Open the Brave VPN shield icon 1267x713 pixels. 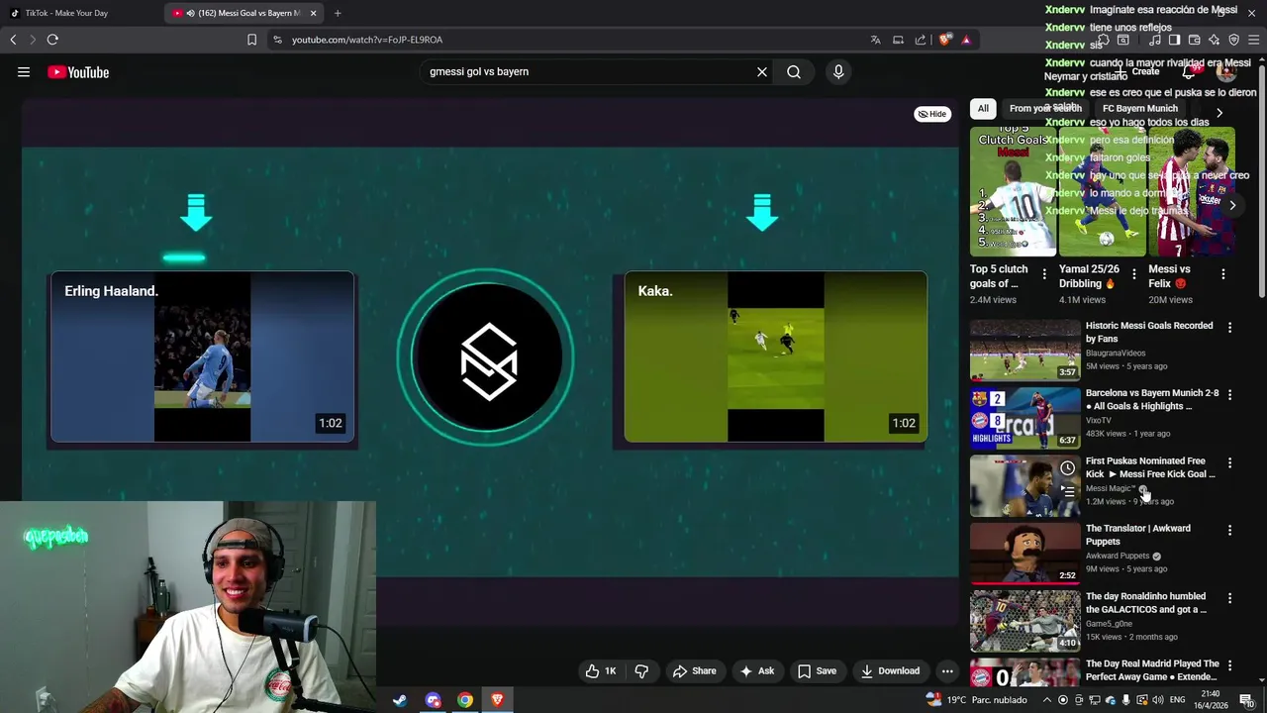click(x=1233, y=40)
